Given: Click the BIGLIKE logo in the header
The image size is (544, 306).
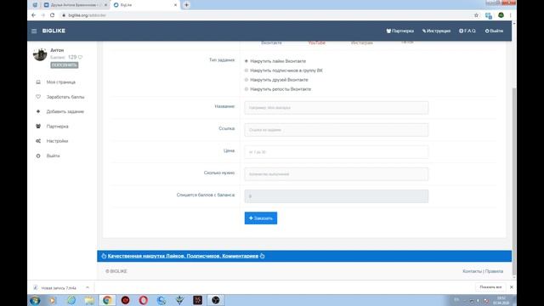Looking at the screenshot, I should (x=54, y=31).
